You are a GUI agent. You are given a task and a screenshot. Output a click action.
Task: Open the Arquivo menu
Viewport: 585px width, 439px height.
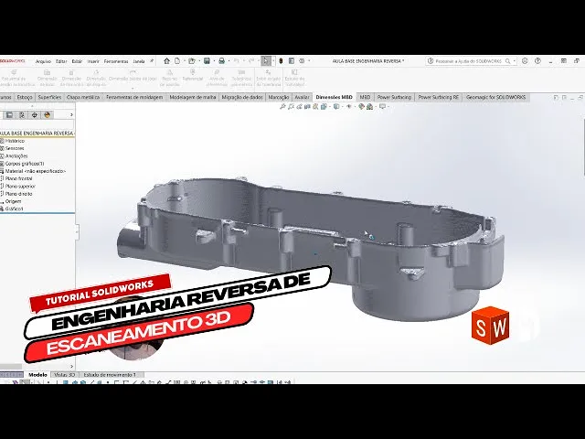click(x=43, y=61)
